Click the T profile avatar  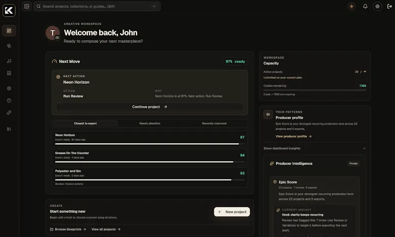(x=53, y=33)
